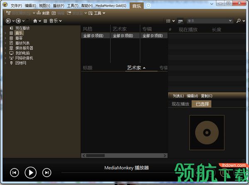
Task: Open the 视图(V) menu
Action: pyautogui.click(x=44, y=6)
